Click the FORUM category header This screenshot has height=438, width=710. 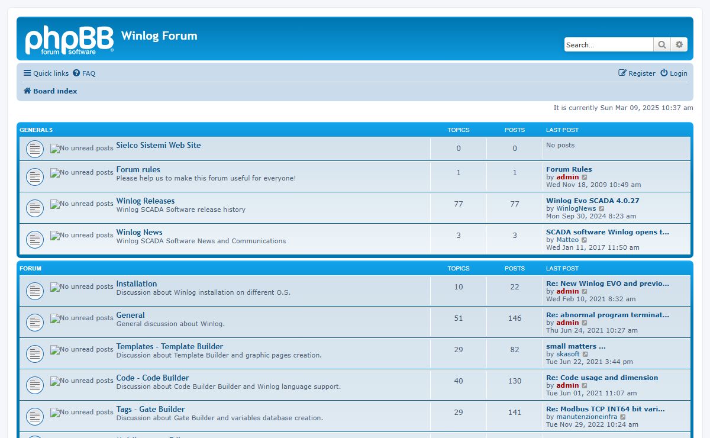click(31, 268)
